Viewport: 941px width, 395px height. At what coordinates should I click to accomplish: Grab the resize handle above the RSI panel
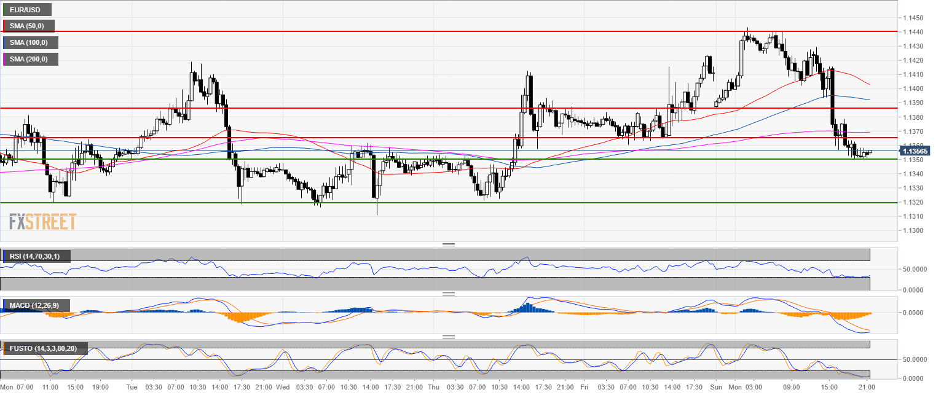pyautogui.click(x=448, y=244)
